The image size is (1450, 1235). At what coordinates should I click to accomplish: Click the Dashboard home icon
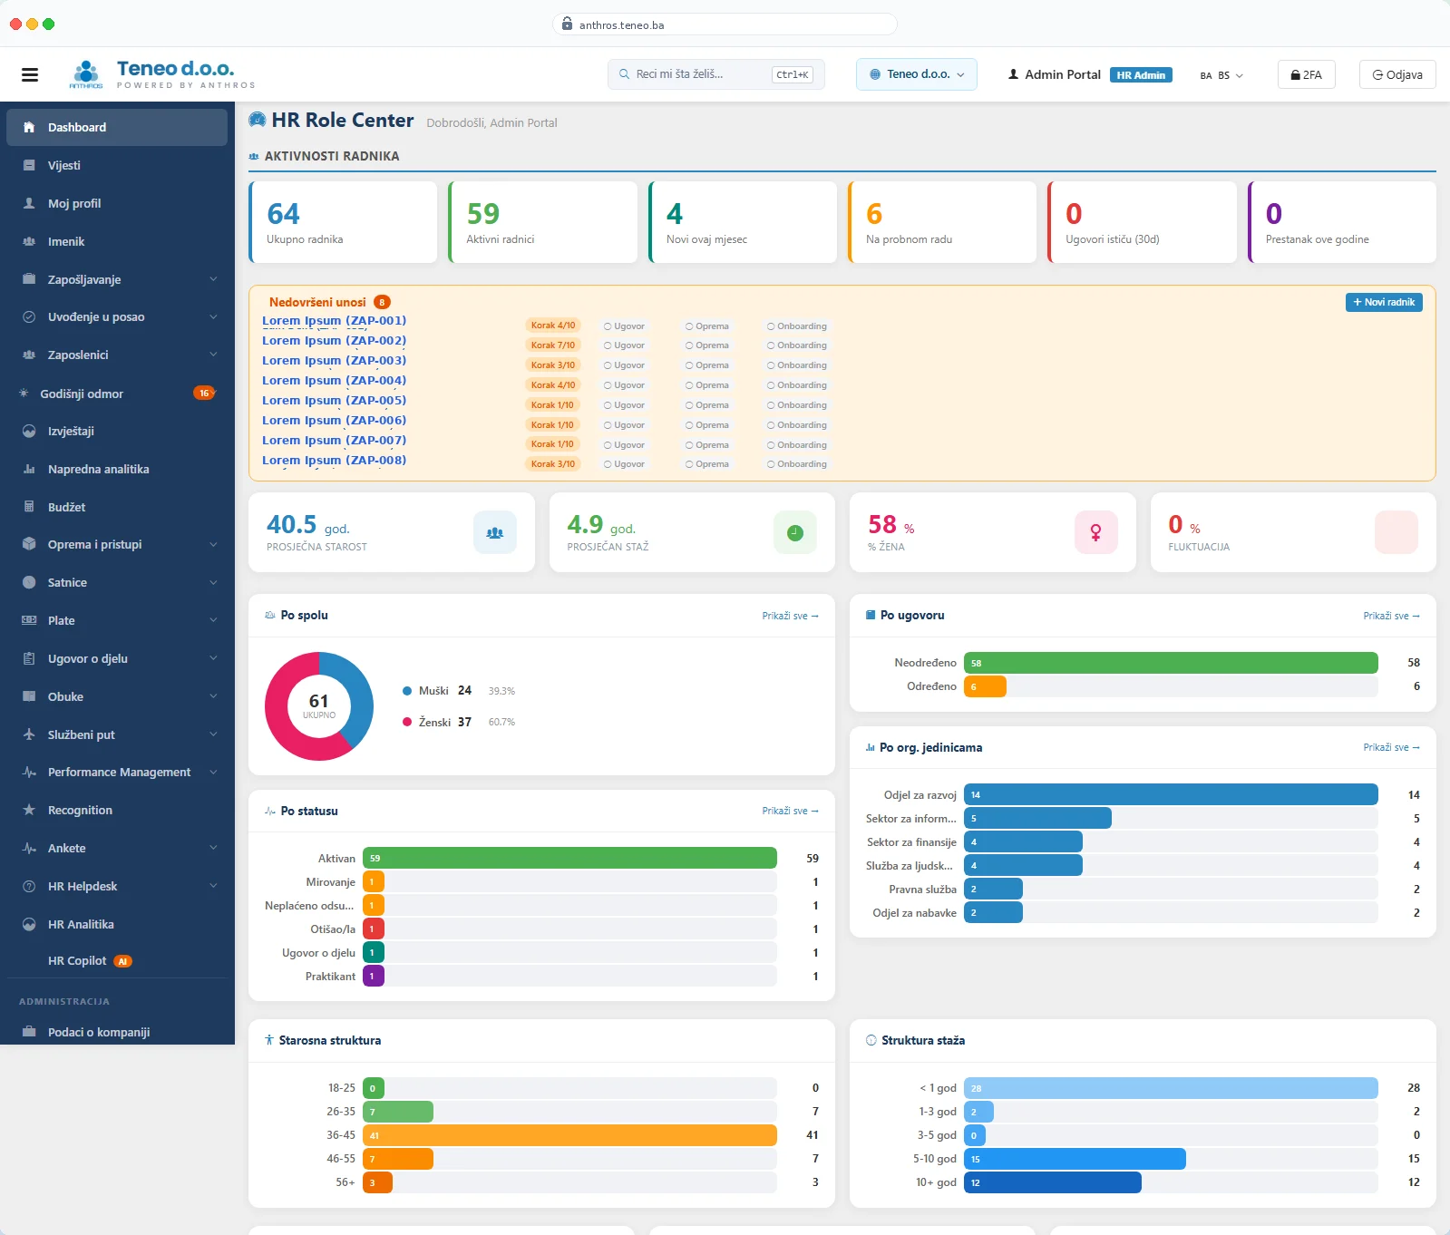(29, 127)
